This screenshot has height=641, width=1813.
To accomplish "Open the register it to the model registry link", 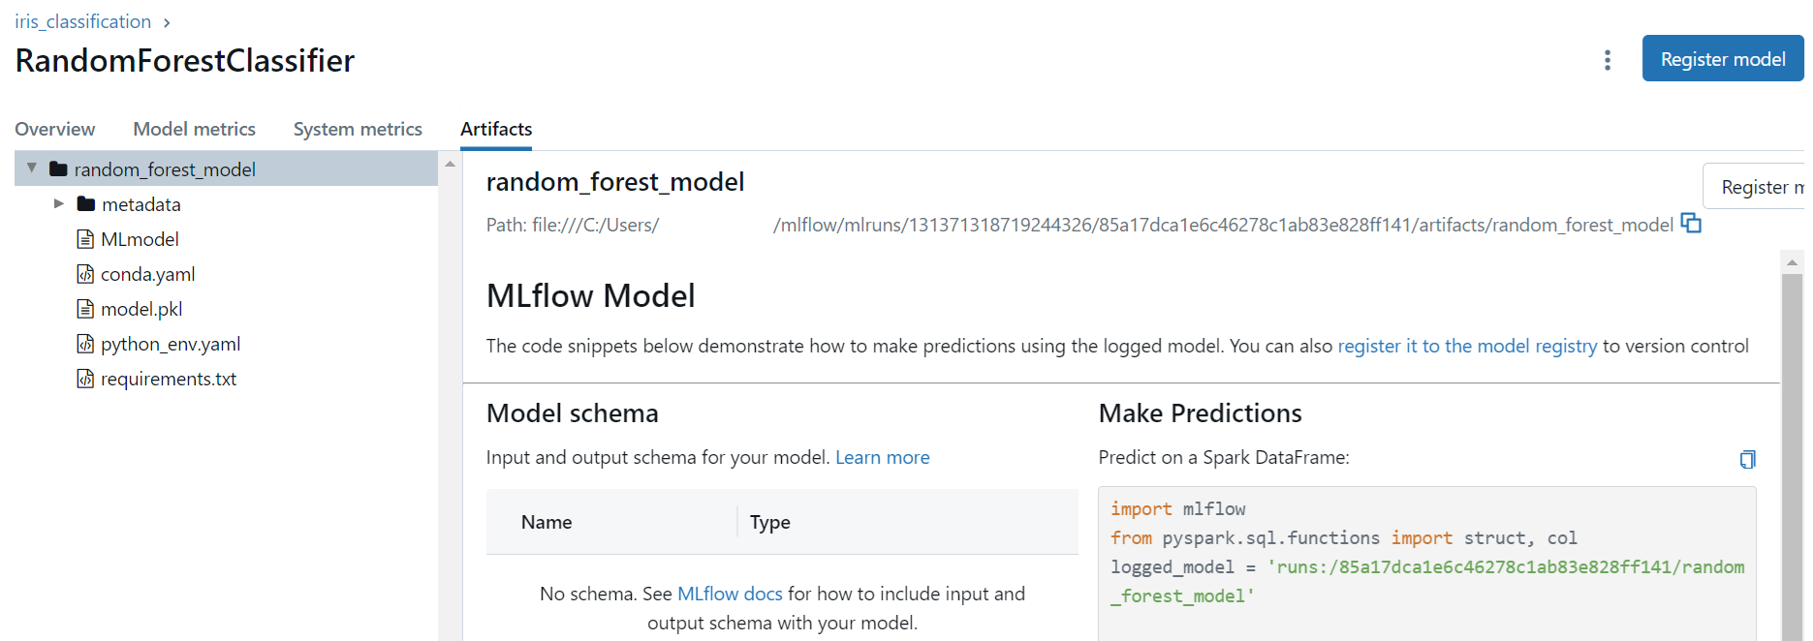I will pos(1467,346).
